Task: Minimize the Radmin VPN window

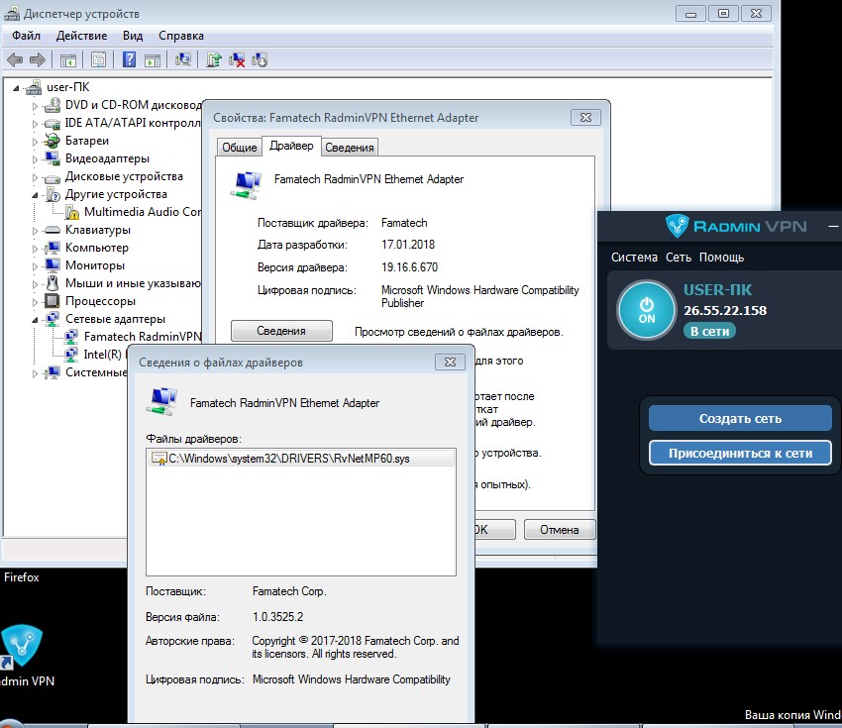Action: pyautogui.click(x=833, y=227)
